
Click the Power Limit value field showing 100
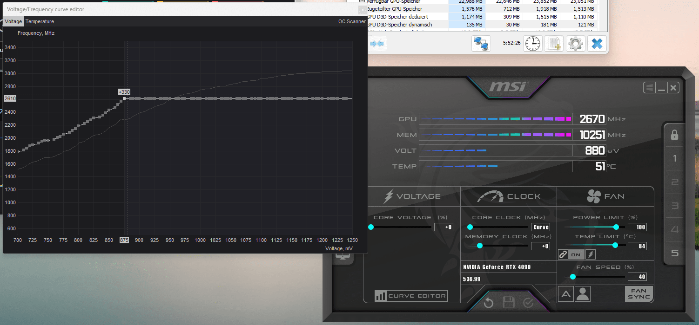point(637,227)
